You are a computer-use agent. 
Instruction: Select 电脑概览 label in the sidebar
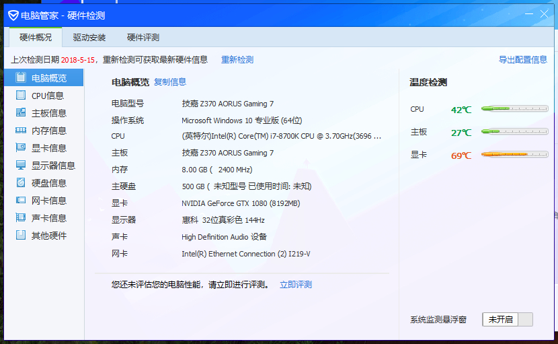point(49,78)
